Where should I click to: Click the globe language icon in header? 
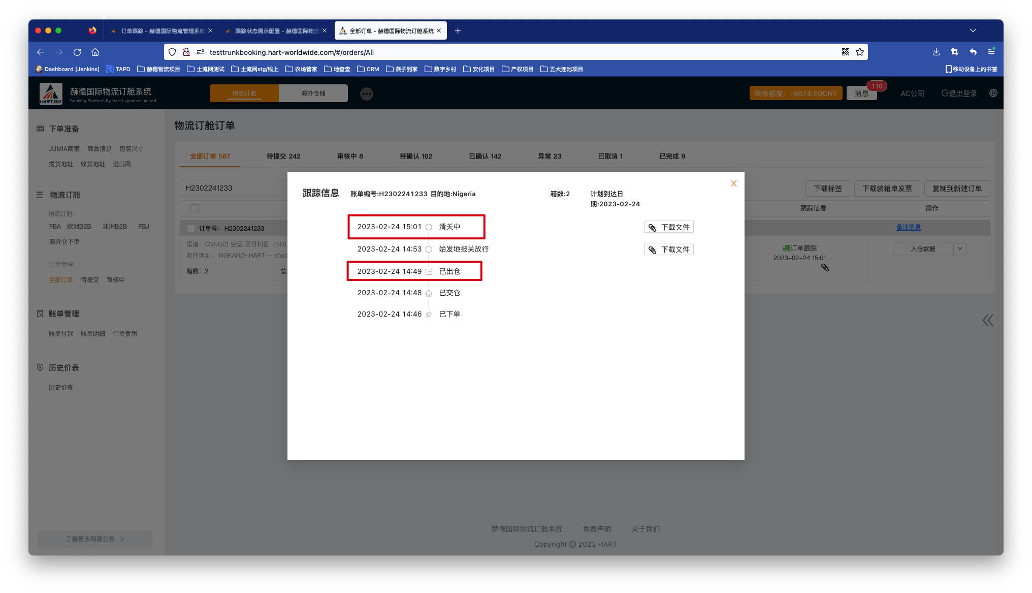point(993,93)
